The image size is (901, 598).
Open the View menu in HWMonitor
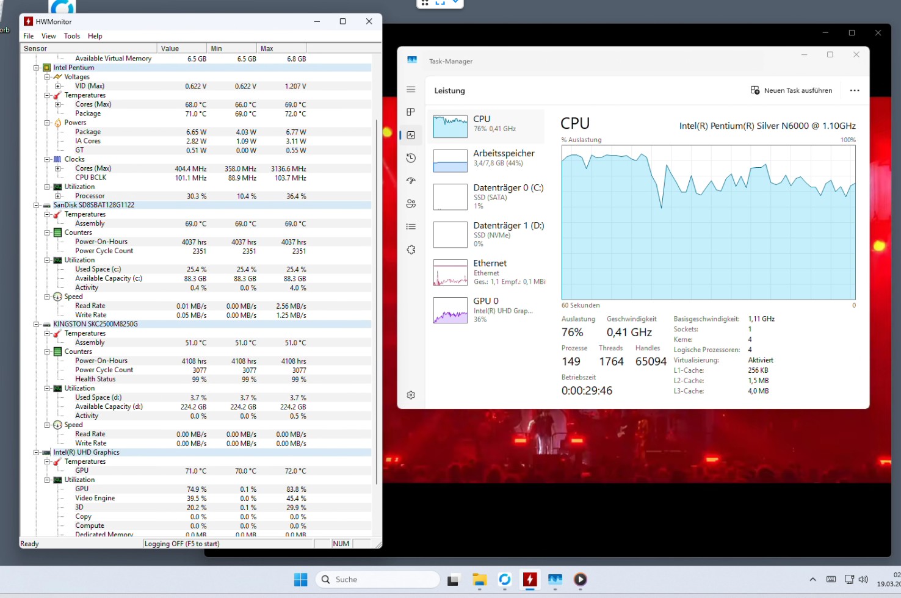point(49,36)
